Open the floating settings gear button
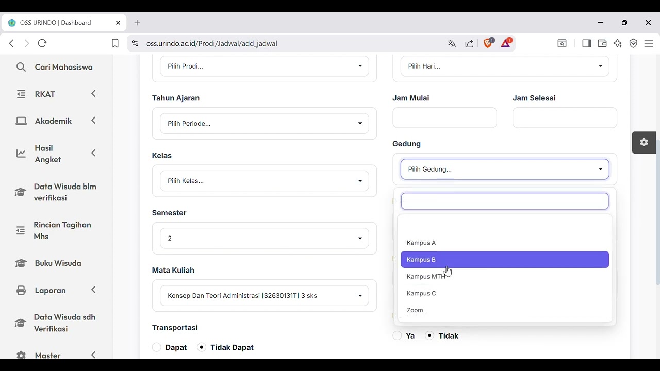 tap(644, 143)
